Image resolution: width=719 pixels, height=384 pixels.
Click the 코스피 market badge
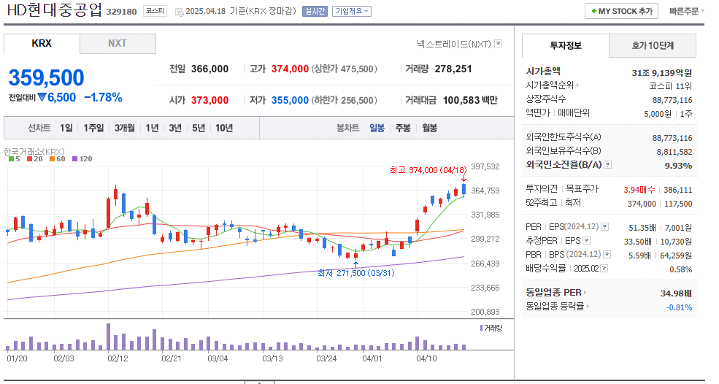click(155, 11)
